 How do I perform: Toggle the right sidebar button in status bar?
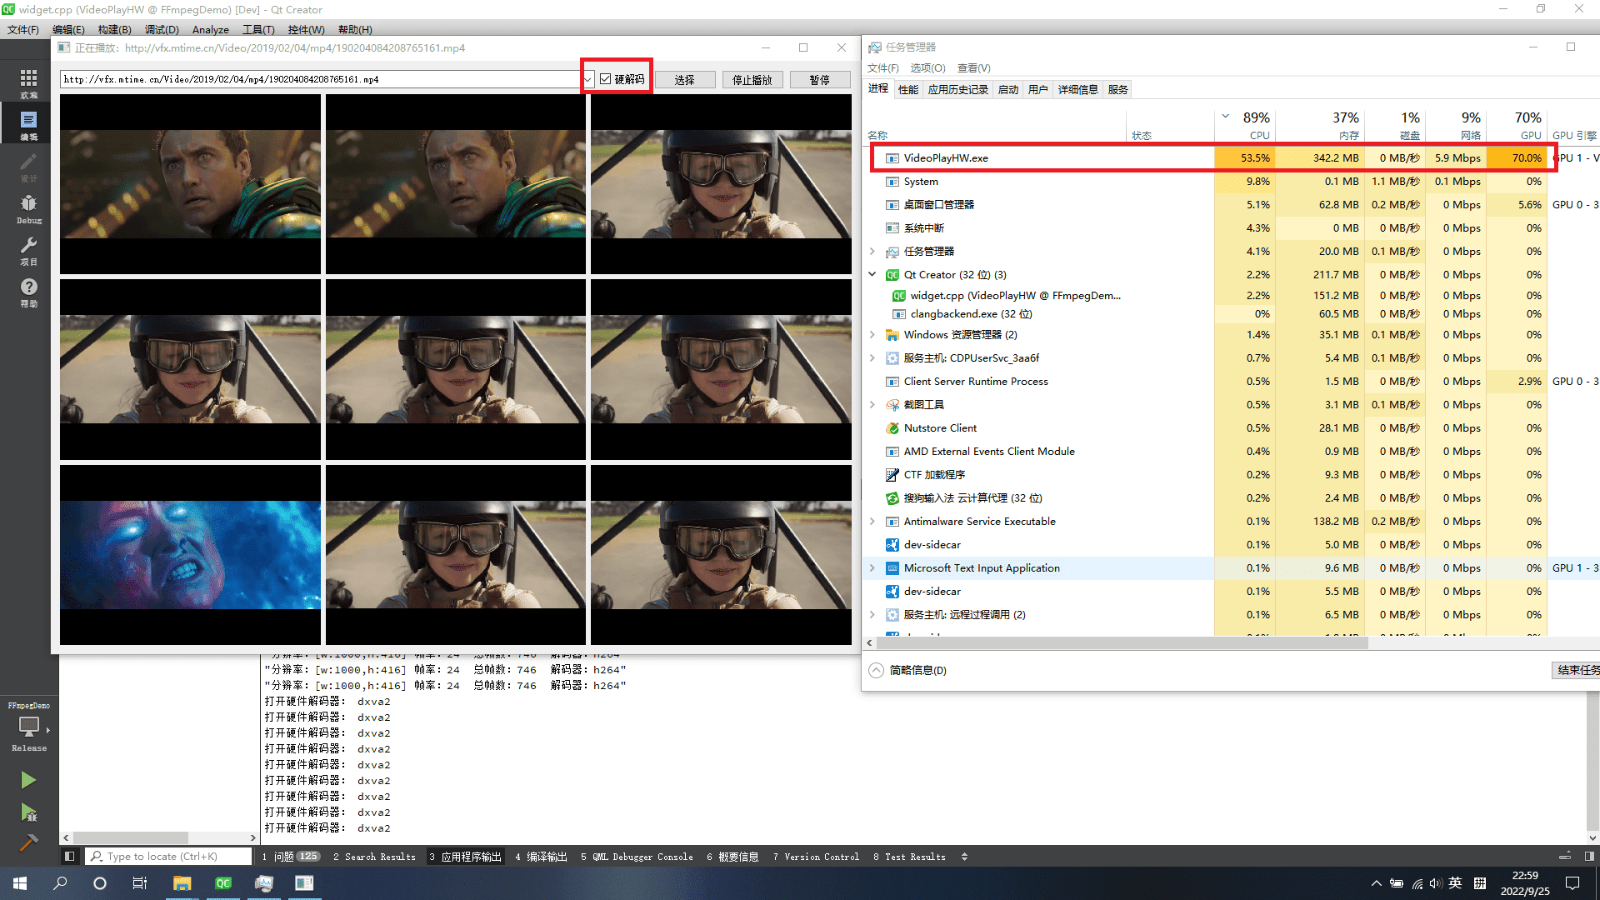pos(1589,856)
